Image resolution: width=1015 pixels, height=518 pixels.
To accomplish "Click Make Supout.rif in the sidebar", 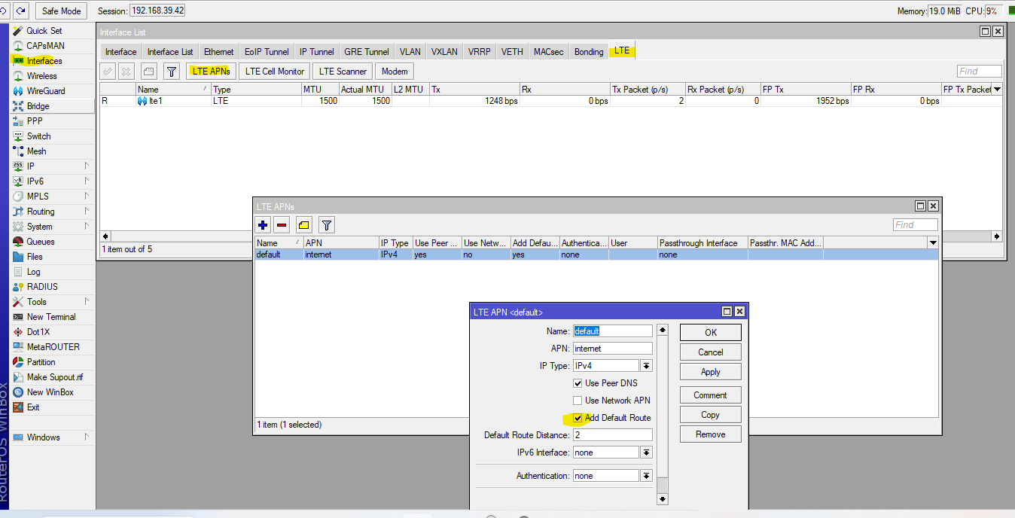I will tap(54, 377).
